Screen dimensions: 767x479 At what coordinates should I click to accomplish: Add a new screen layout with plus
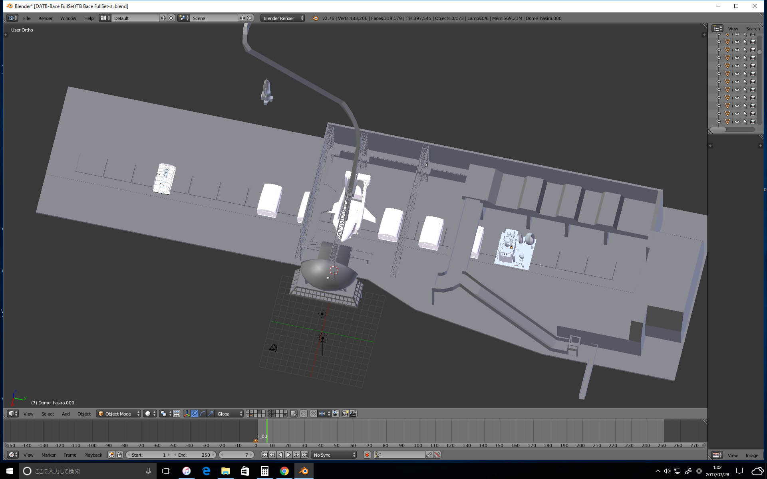click(163, 18)
